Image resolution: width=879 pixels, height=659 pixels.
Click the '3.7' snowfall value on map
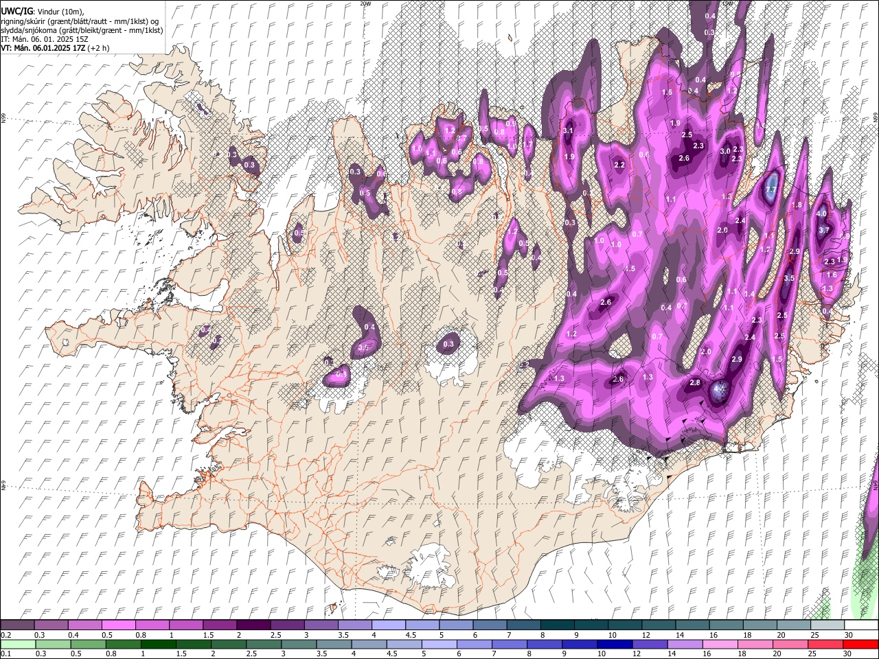[x=825, y=230]
